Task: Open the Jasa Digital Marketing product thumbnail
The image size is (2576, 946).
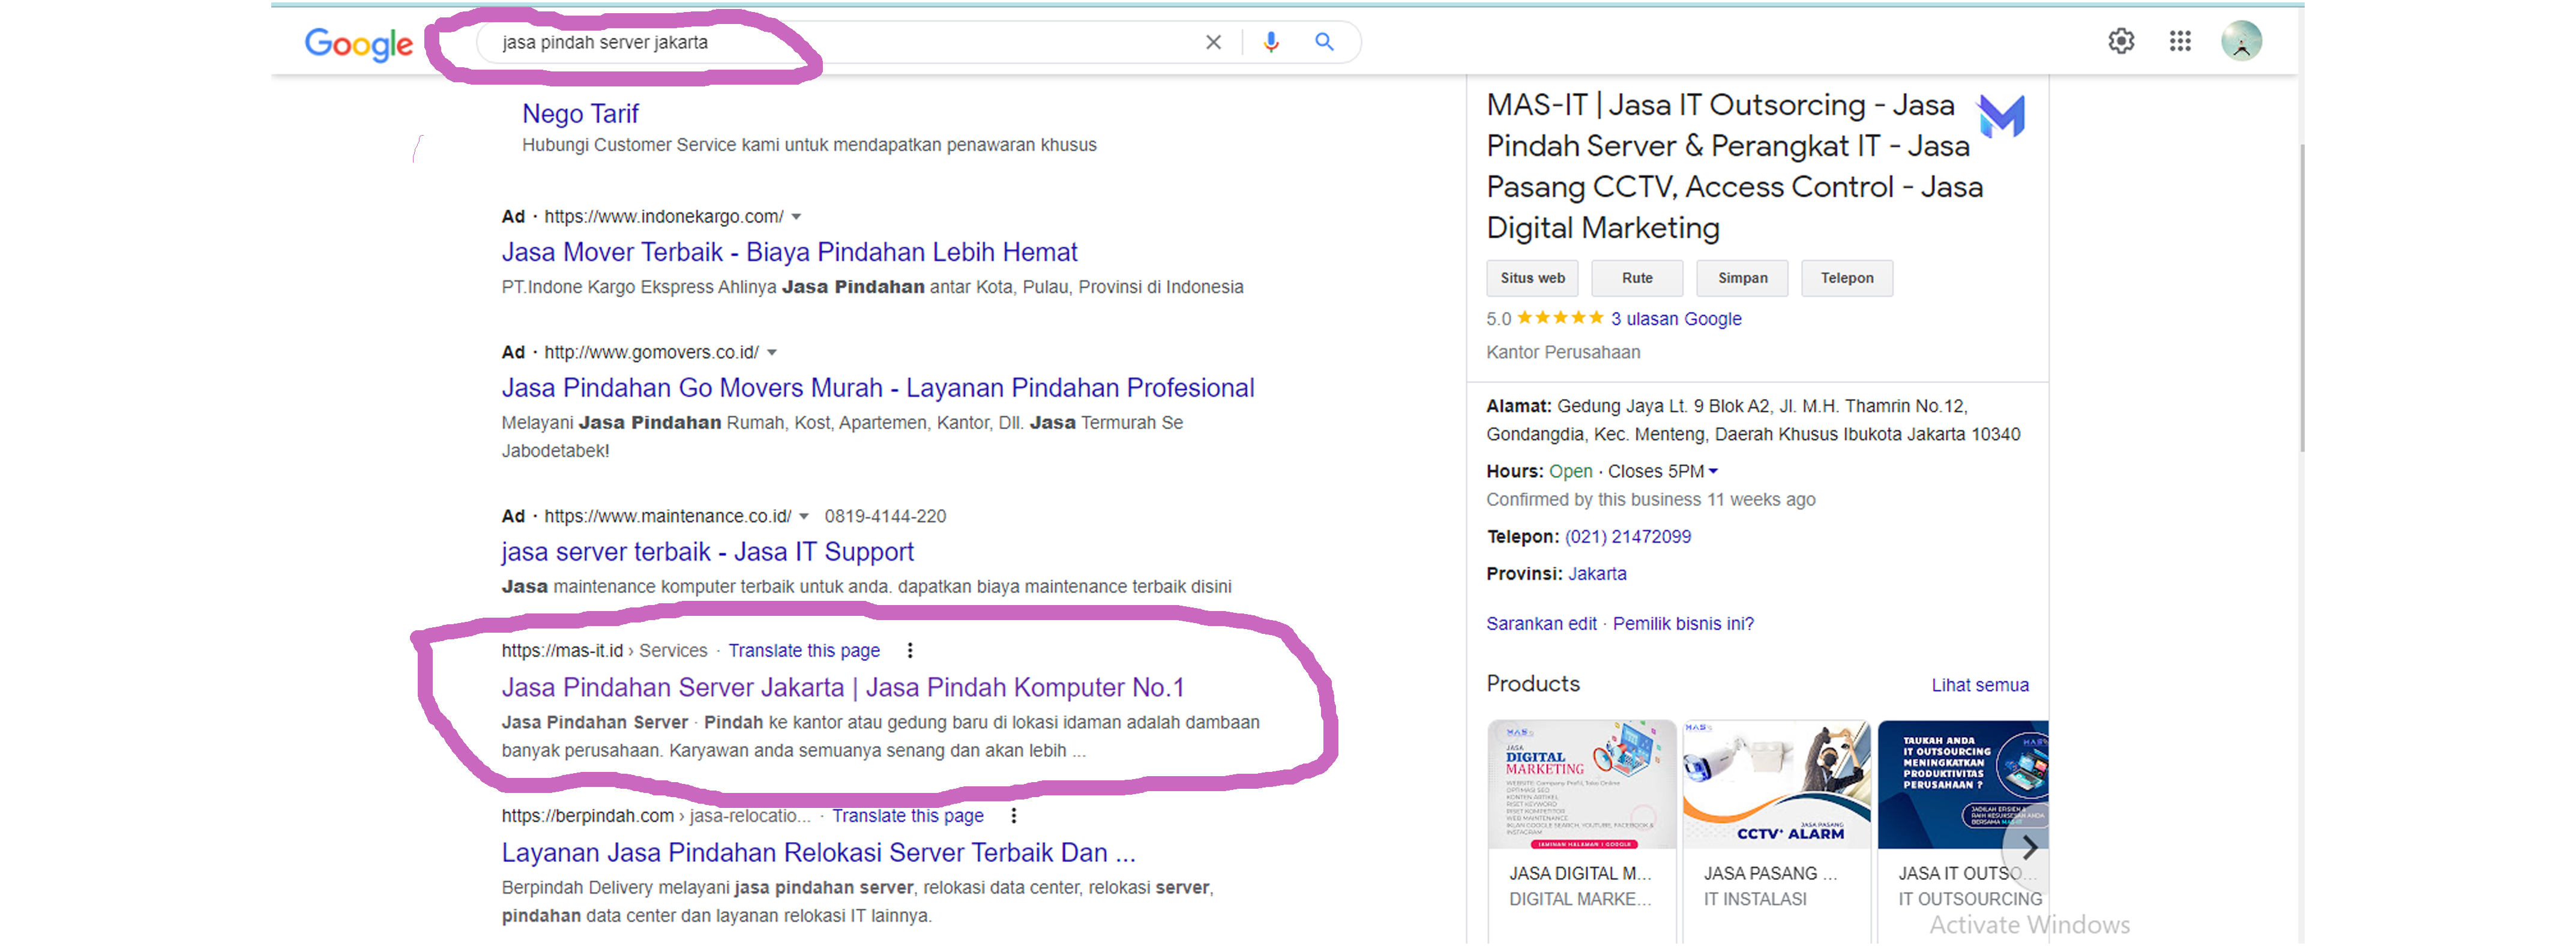Action: pyautogui.click(x=1582, y=785)
